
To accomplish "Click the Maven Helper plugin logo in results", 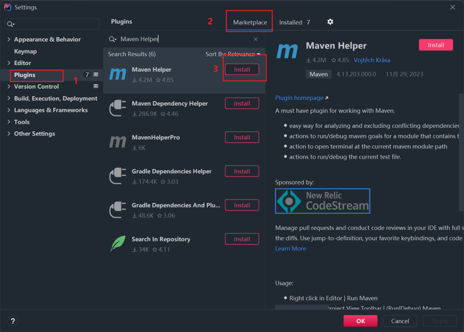I will pyautogui.click(x=118, y=74).
